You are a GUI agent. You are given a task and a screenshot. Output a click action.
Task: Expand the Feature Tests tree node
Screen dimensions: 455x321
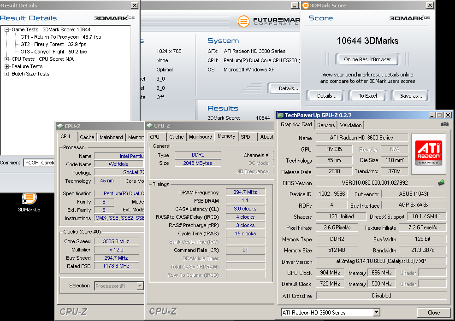pos(6,66)
